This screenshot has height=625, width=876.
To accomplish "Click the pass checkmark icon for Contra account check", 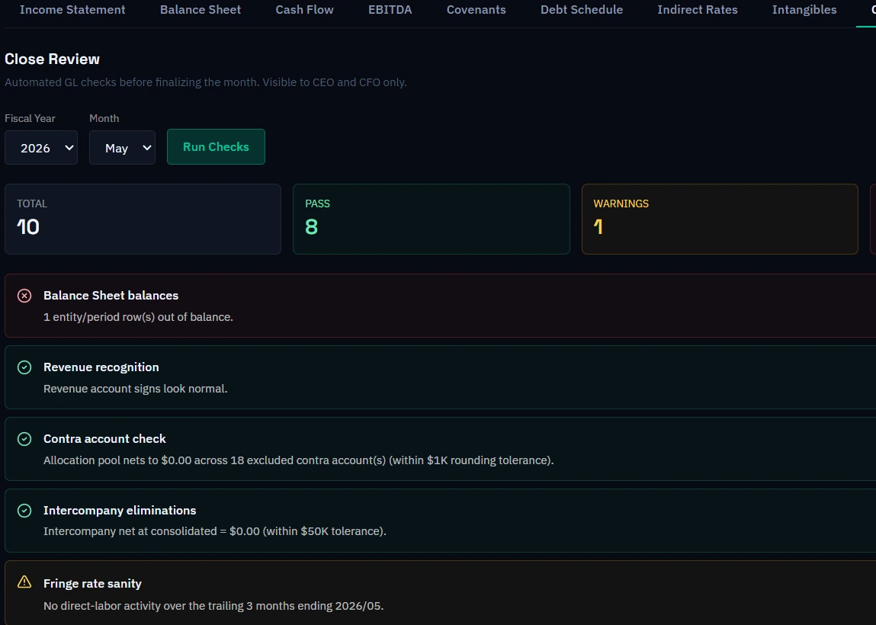I will (x=24, y=439).
